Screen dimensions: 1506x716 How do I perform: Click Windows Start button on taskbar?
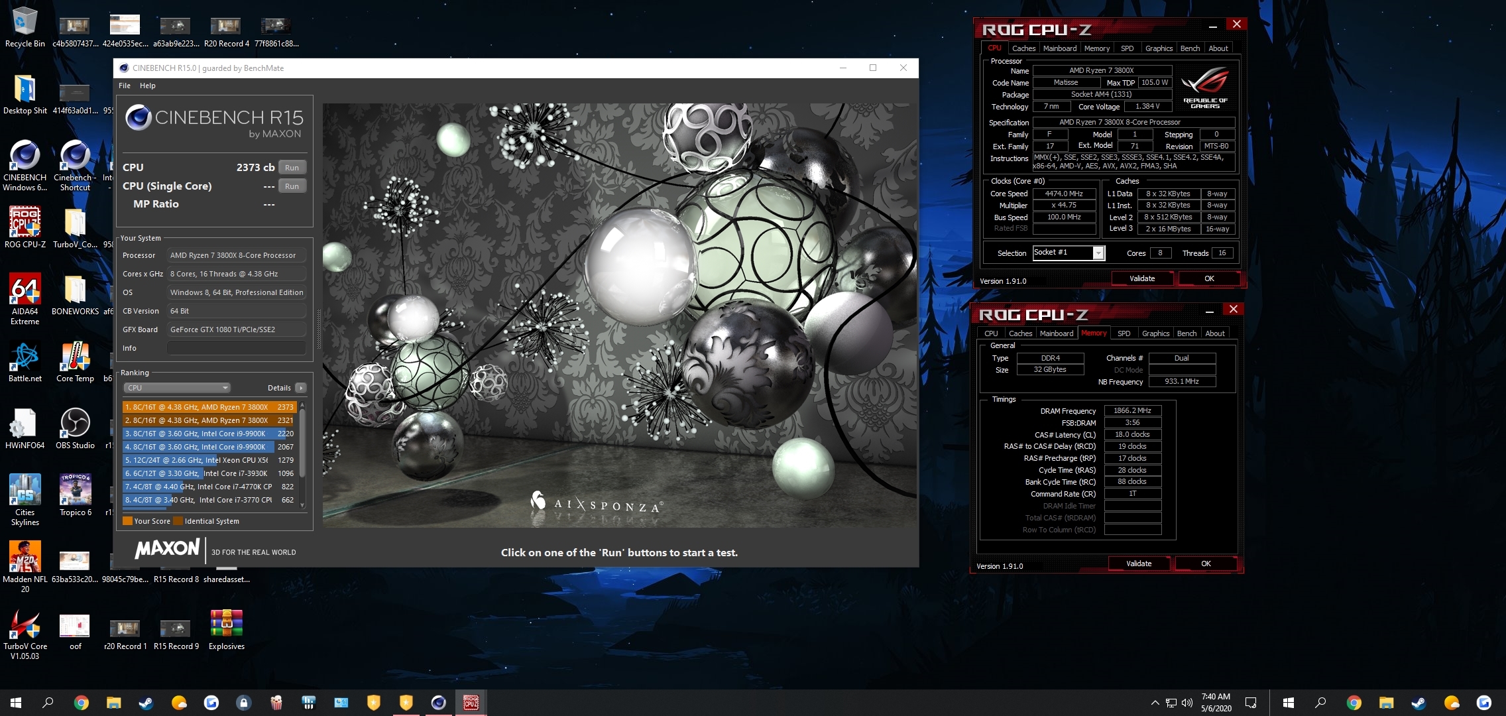pos(16,703)
